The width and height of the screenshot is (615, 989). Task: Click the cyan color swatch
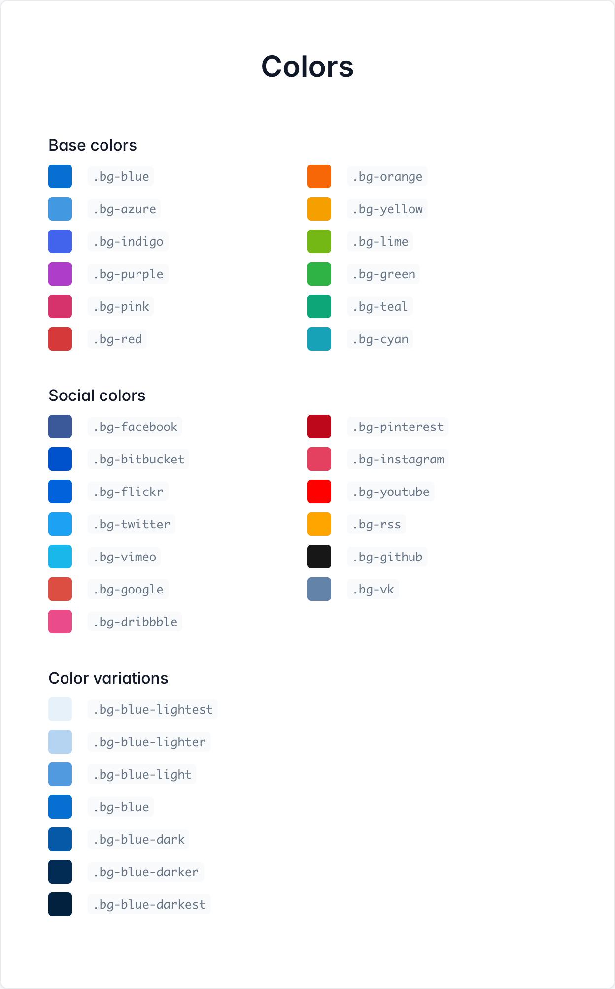coord(319,339)
